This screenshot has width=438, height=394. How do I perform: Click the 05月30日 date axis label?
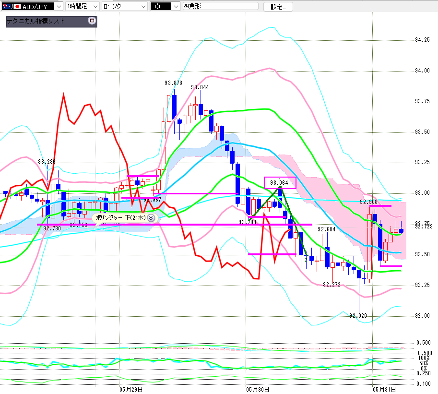coord(258,390)
